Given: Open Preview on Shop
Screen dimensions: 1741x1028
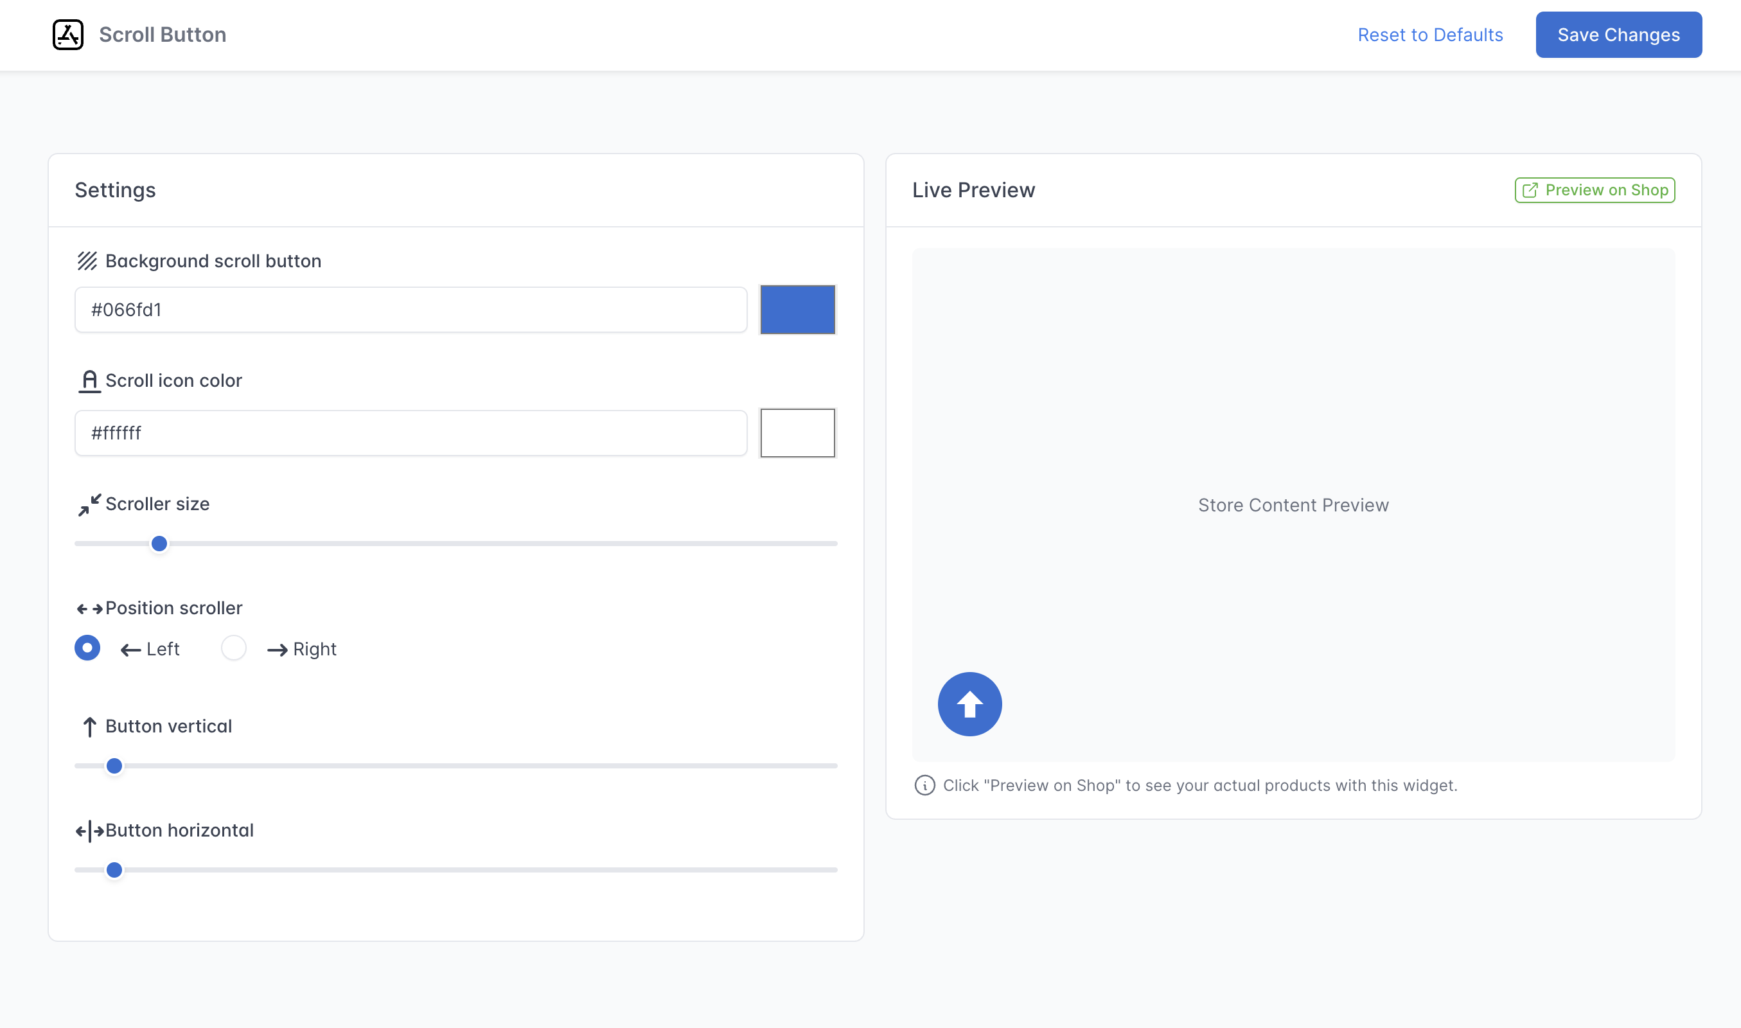Looking at the screenshot, I should tap(1595, 190).
